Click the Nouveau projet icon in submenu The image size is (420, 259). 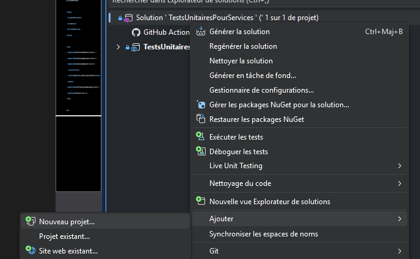click(x=31, y=221)
